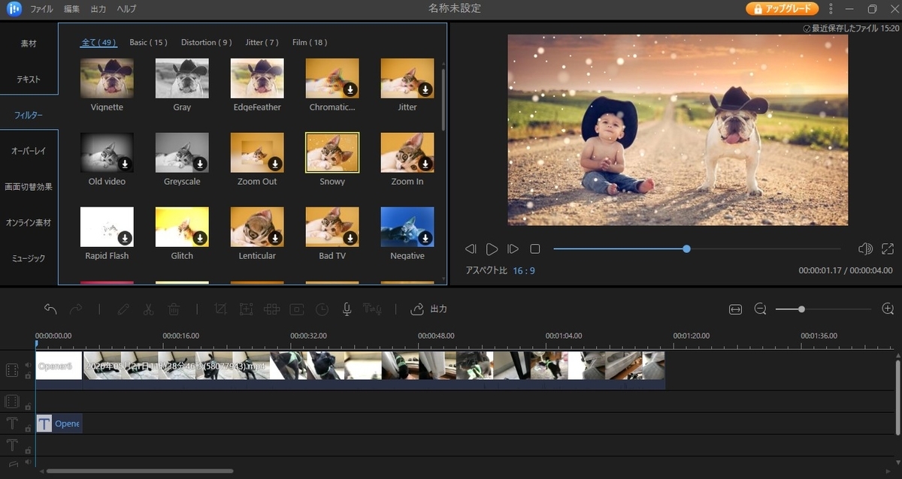The image size is (902, 479).
Task: Select the フィルター sidebar tab
Action: pyautogui.click(x=29, y=116)
